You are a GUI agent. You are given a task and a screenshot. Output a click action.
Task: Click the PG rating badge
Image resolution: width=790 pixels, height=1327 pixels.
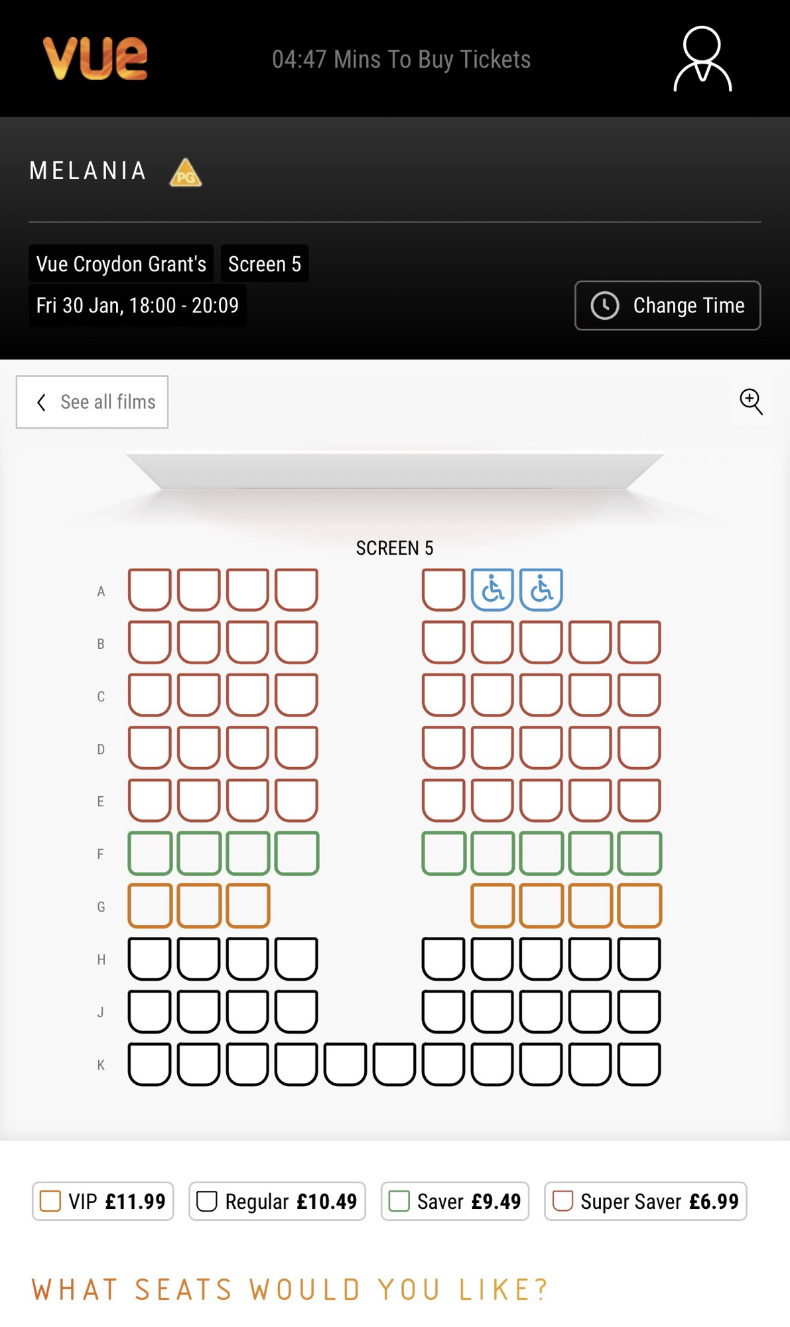(186, 173)
